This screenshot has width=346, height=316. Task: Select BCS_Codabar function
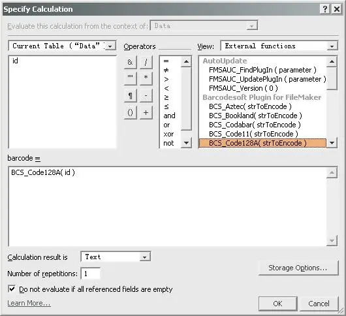tap(255, 125)
